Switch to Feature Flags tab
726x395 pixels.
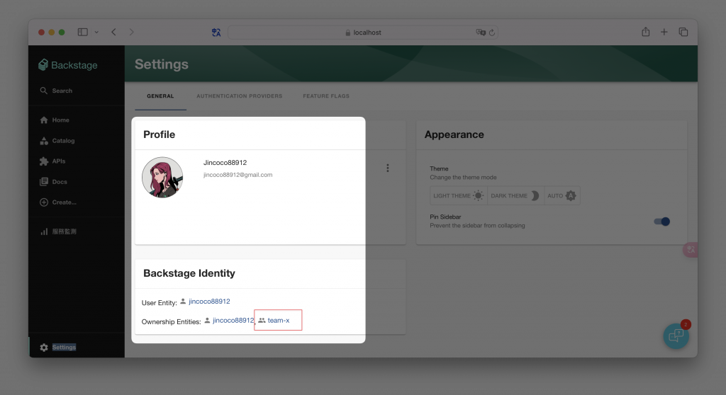coord(326,96)
